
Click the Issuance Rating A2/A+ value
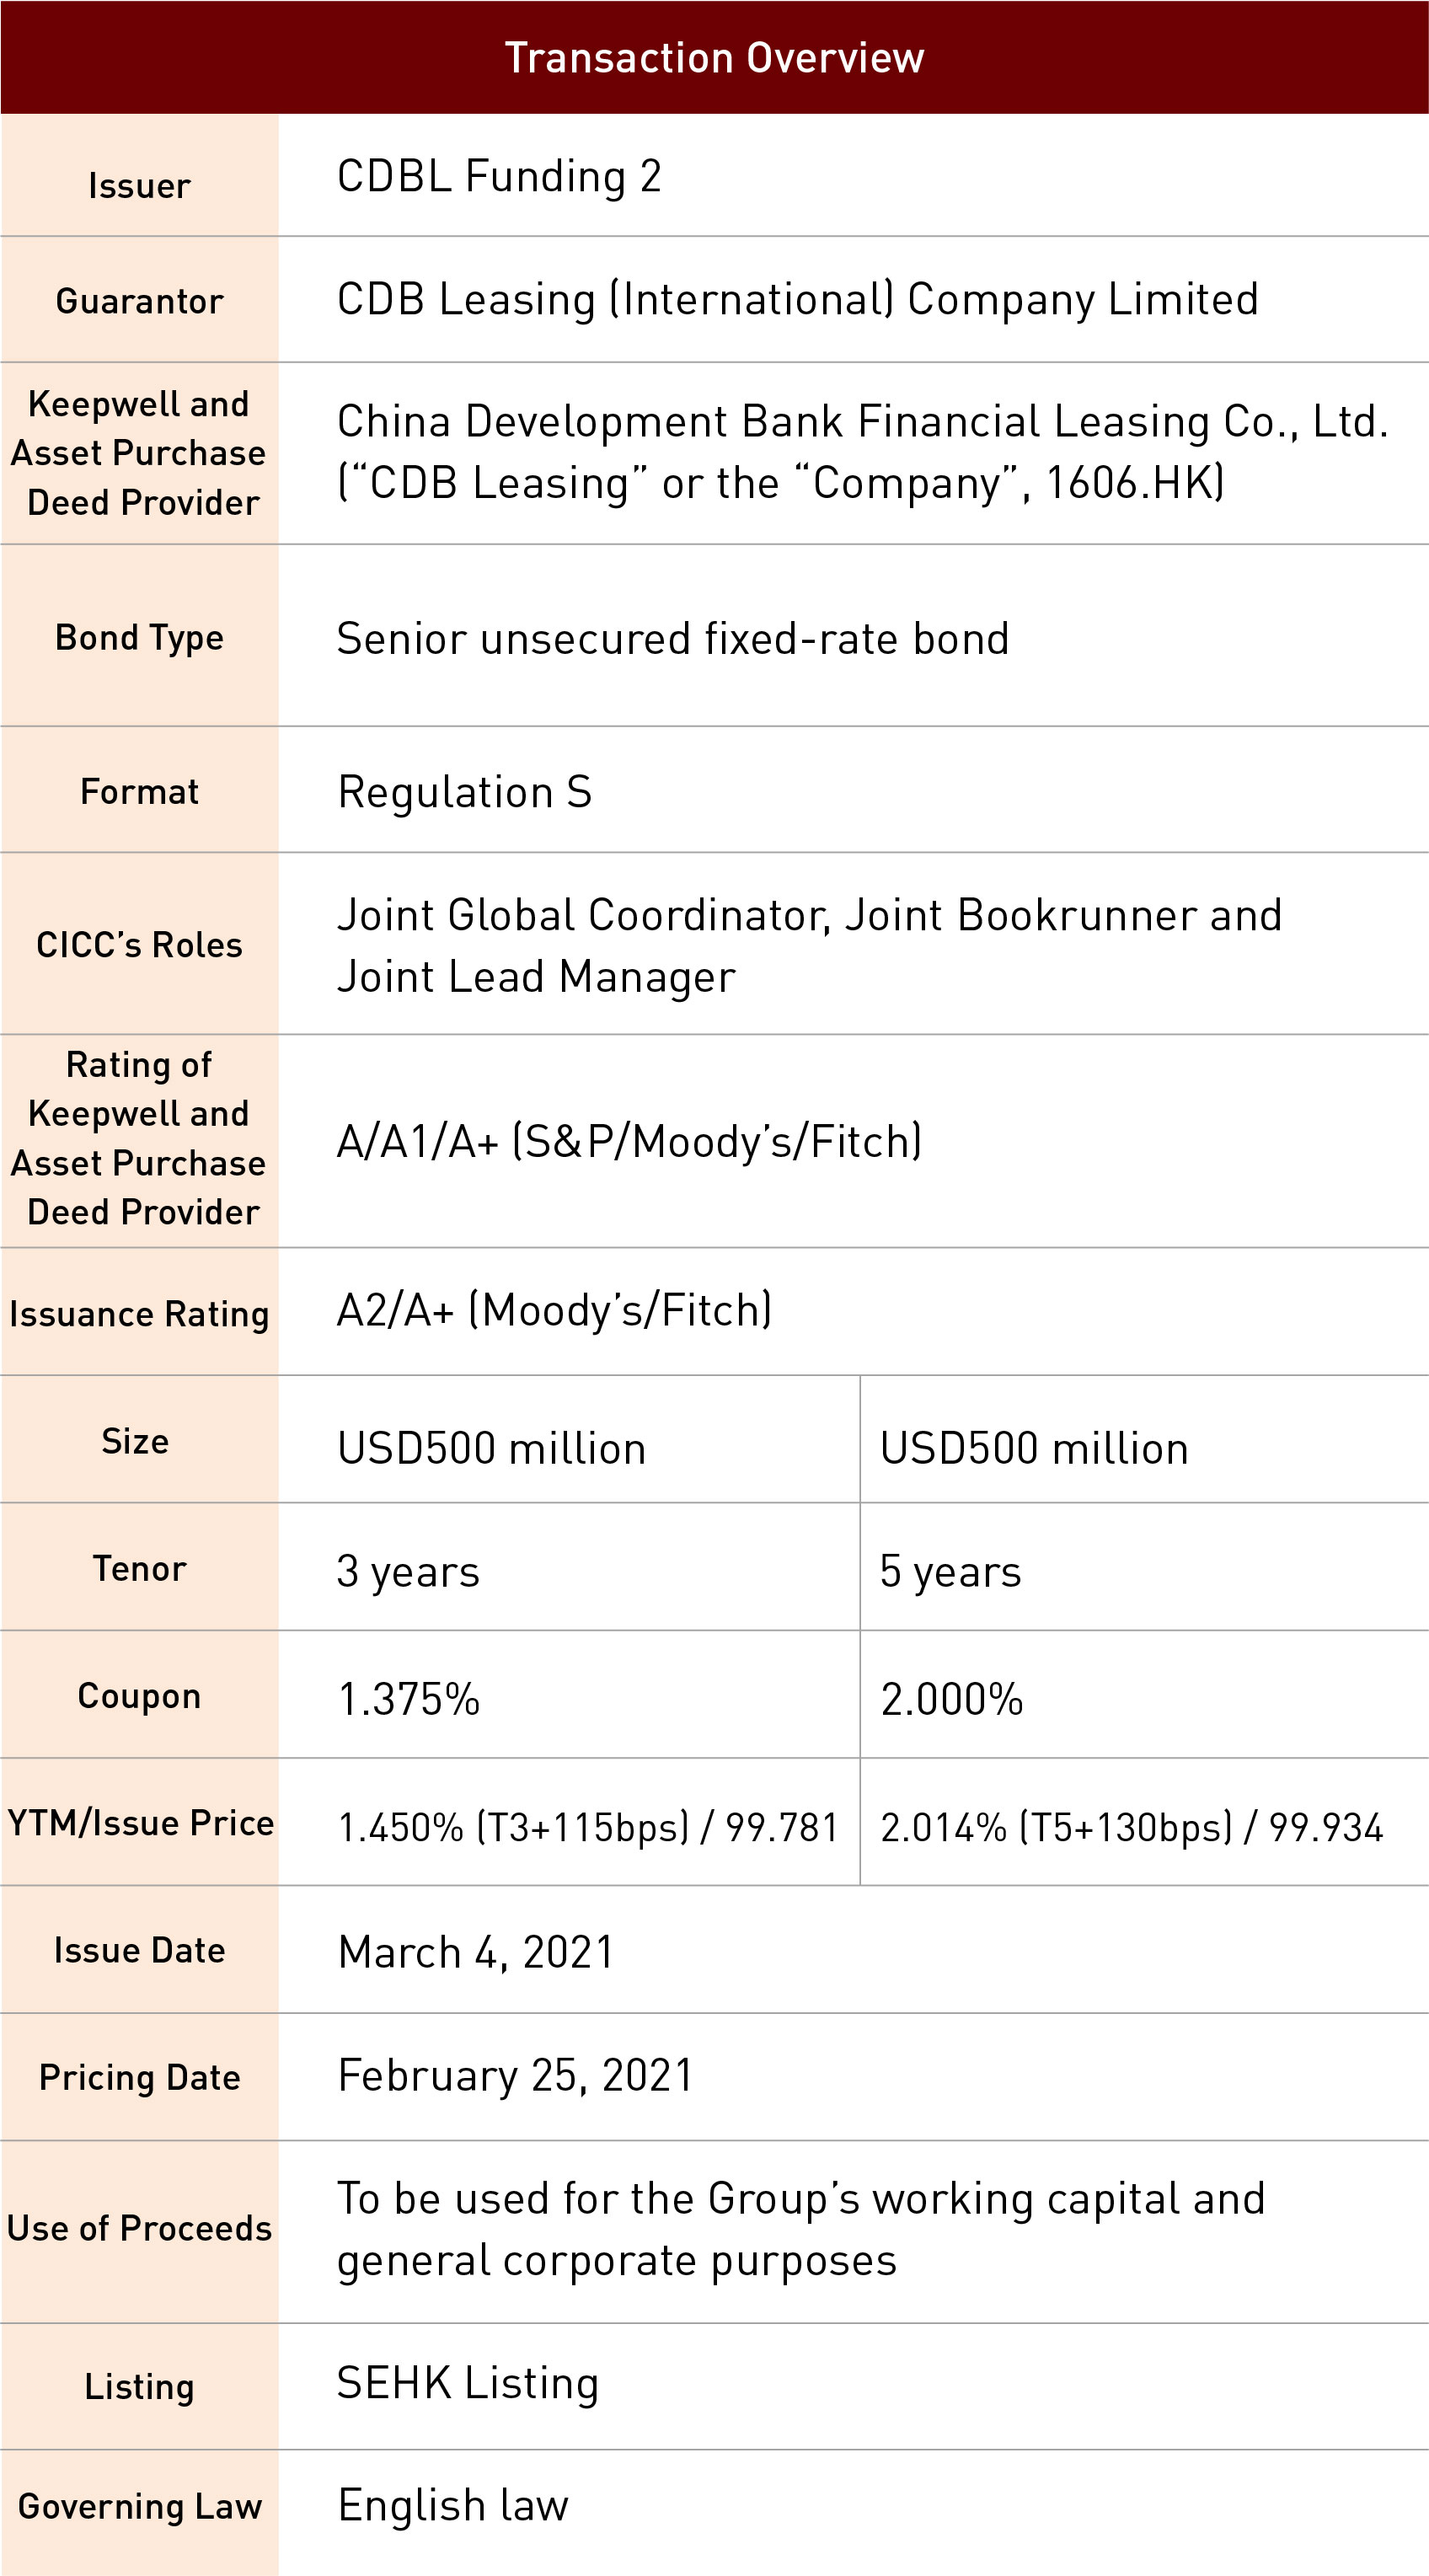(x=554, y=1311)
